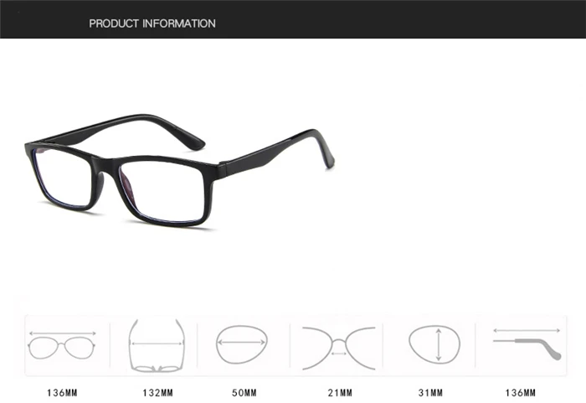The height and width of the screenshot is (403, 586).
Task: Click the 136MM label under frame width
Action: (x=62, y=393)
